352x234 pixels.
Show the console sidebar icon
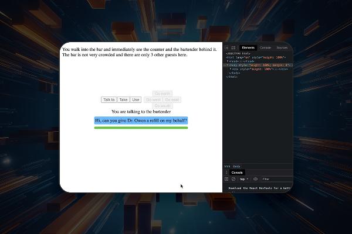(226, 179)
